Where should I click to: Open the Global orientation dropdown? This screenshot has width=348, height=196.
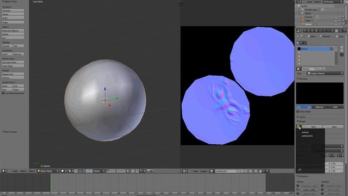pyautogui.click(x=99, y=171)
